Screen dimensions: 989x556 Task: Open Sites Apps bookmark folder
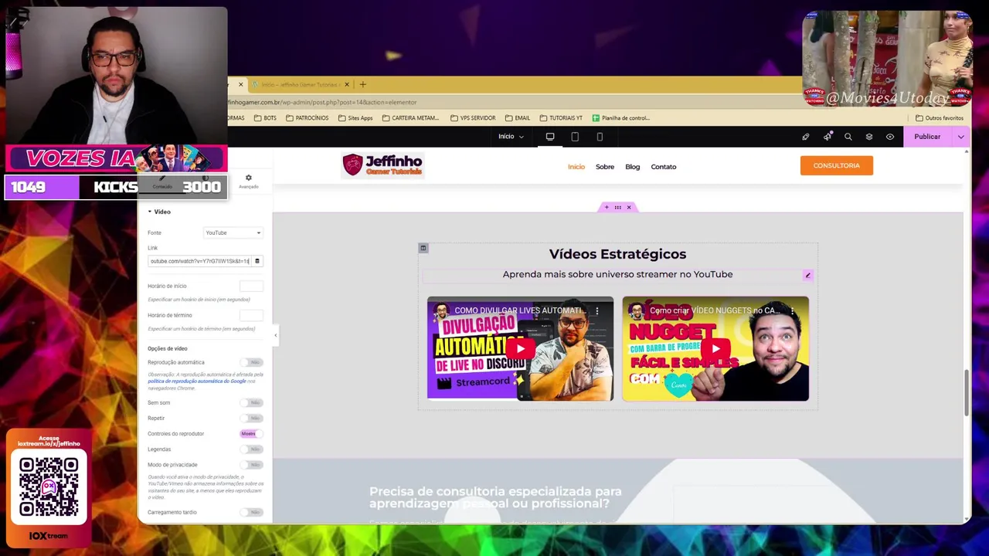355,118
